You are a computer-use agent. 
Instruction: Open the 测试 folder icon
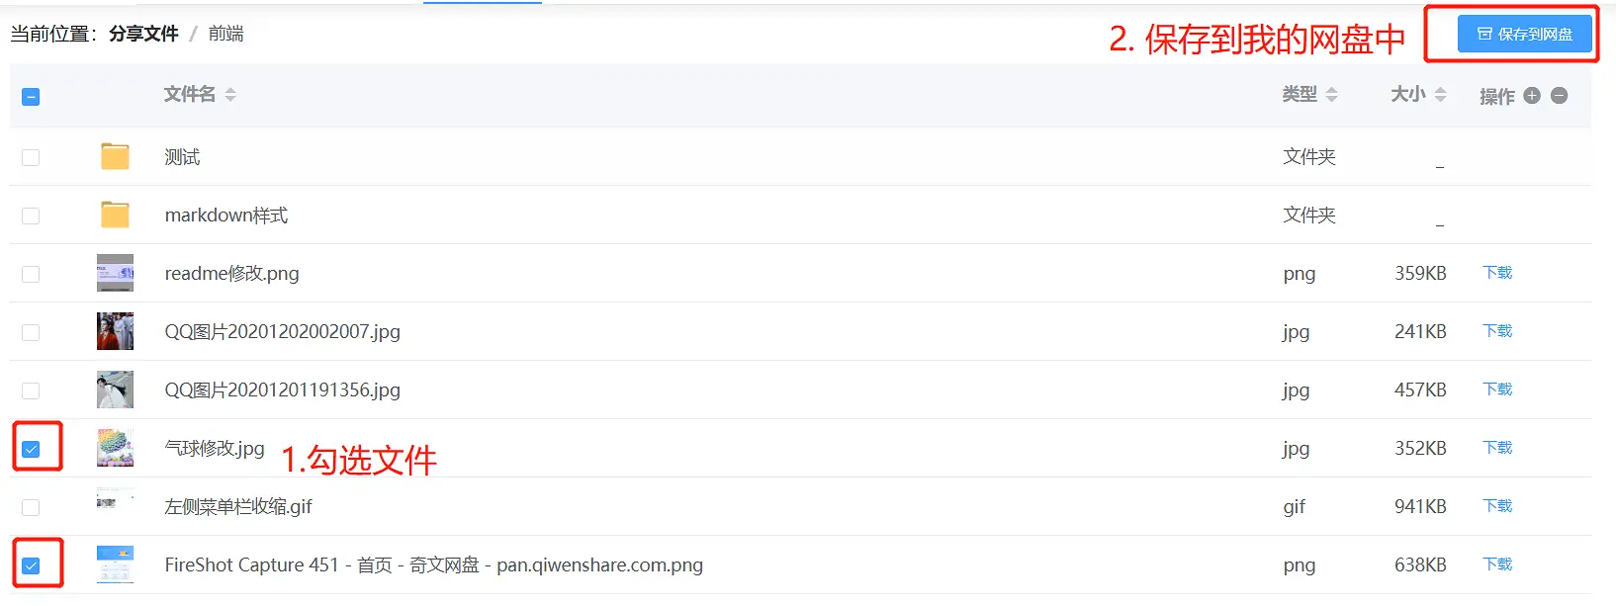(x=115, y=156)
